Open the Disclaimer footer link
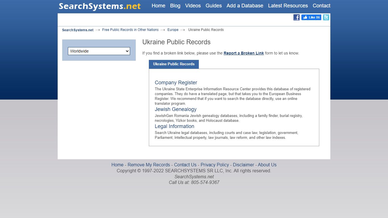388x218 pixels. (x=243, y=165)
